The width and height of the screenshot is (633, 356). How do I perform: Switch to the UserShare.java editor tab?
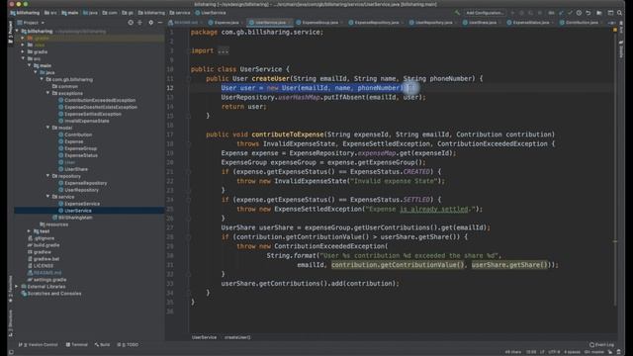[x=481, y=23]
